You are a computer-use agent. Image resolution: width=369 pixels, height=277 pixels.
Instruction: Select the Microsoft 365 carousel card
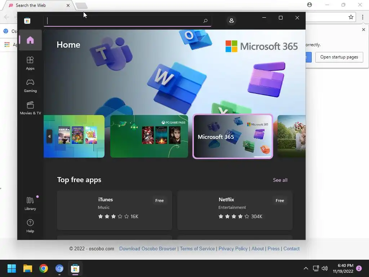(x=233, y=136)
